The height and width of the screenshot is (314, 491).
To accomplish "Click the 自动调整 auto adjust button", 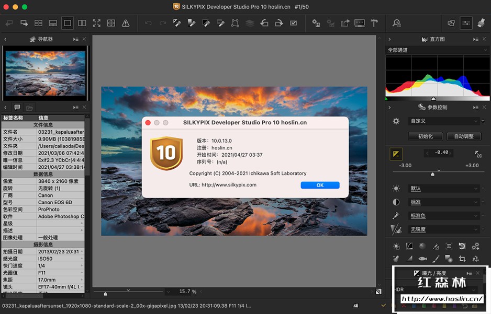I will point(463,136).
